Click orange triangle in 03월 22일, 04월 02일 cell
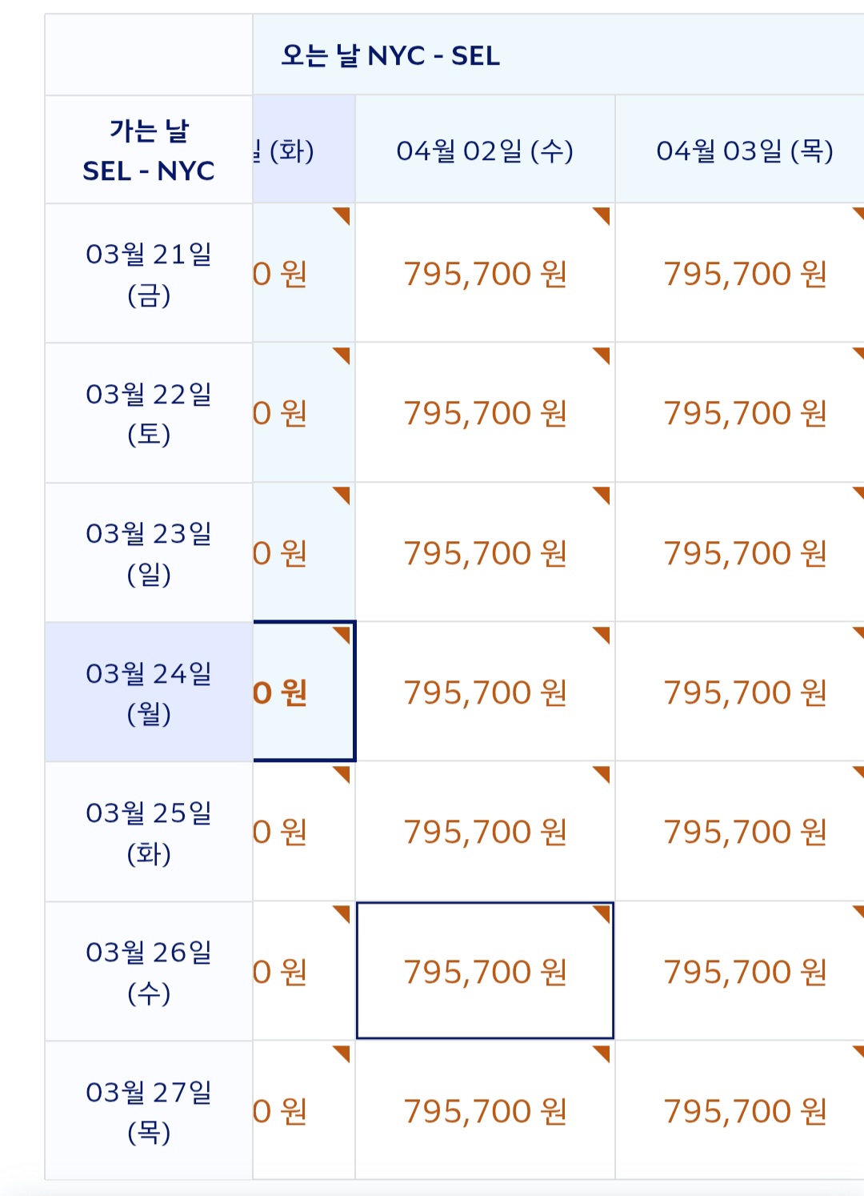The height and width of the screenshot is (1196, 864). point(603,354)
